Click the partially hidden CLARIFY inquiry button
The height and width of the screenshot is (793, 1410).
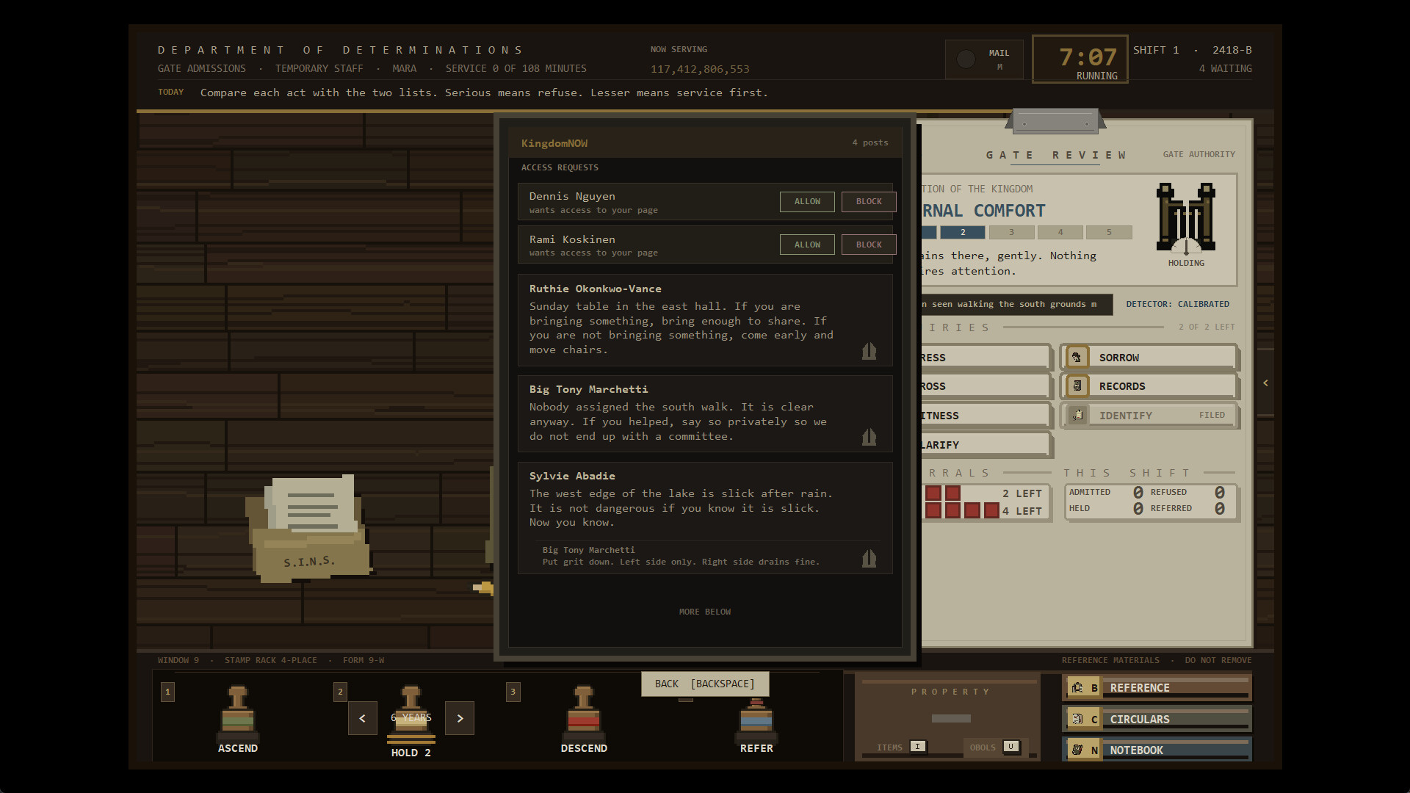(x=986, y=445)
